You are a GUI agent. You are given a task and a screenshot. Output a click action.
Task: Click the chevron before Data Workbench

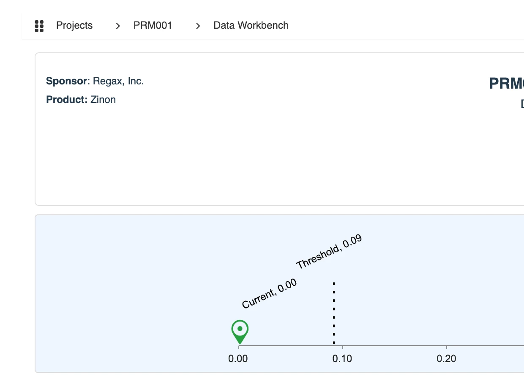(x=198, y=26)
